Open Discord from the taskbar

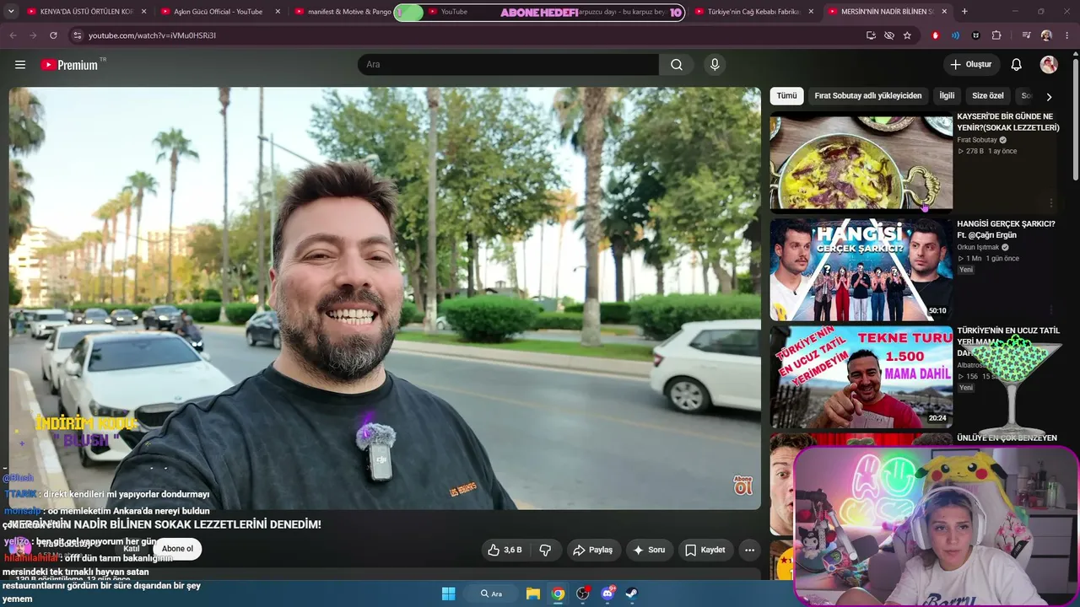pyautogui.click(x=607, y=594)
